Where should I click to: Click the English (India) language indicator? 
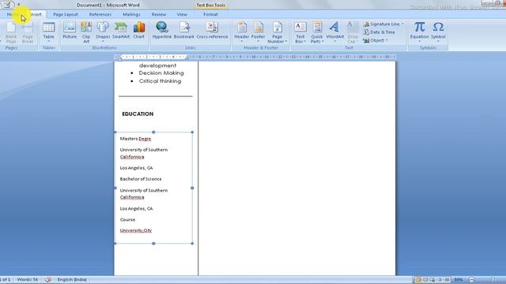(72, 279)
